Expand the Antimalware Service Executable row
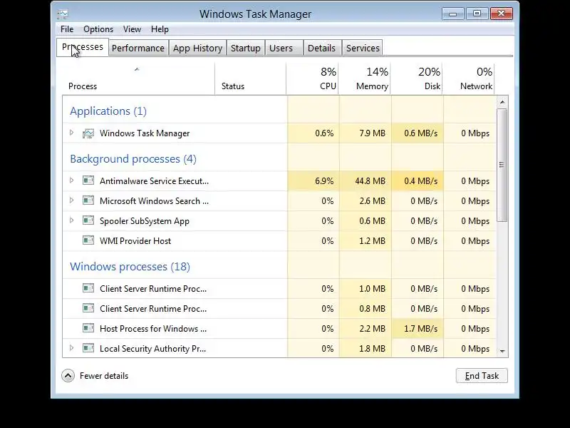The height and width of the screenshot is (428, 570). click(72, 180)
